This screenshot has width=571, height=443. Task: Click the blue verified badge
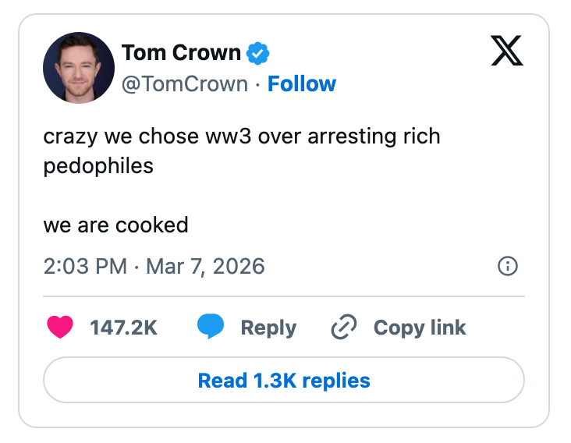pyautogui.click(x=258, y=53)
